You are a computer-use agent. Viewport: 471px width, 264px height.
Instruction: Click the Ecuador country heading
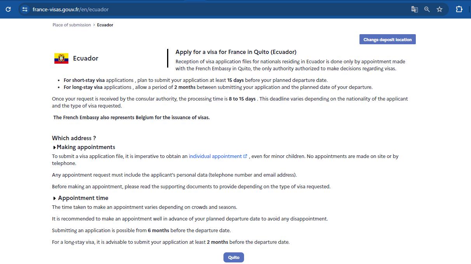(x=85, y=58)
